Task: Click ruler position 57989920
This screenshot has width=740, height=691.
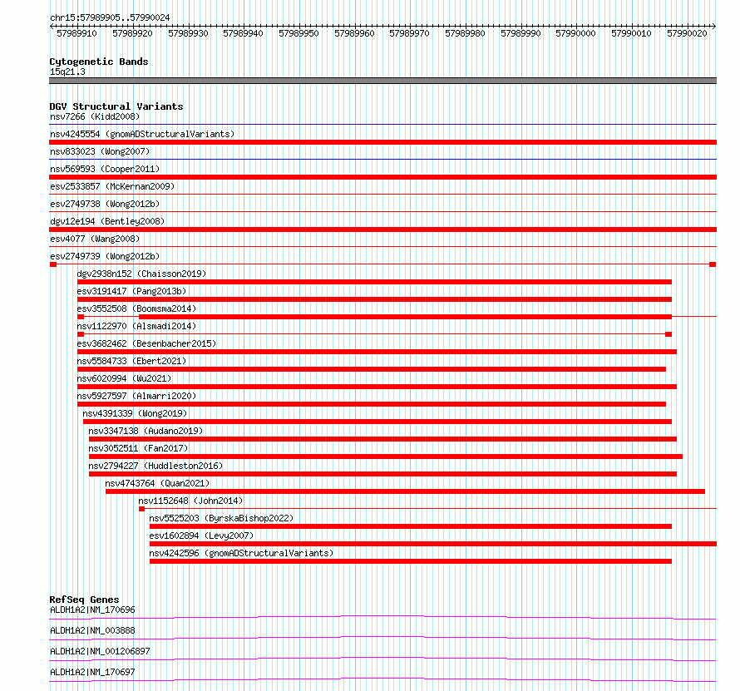Action: pyautogui.click(x=132, y=33)
